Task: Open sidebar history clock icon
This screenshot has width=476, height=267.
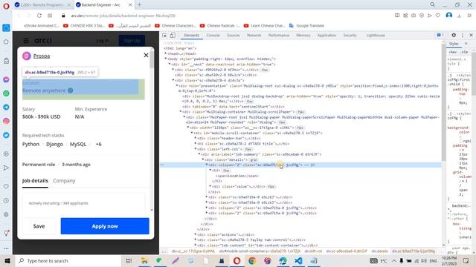Action: (6, 200)
